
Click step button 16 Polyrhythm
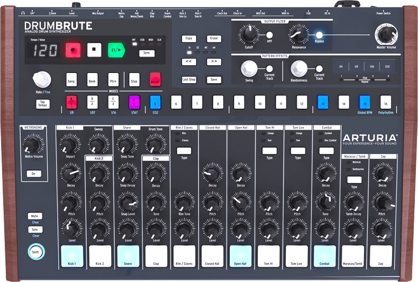[386, 102]
